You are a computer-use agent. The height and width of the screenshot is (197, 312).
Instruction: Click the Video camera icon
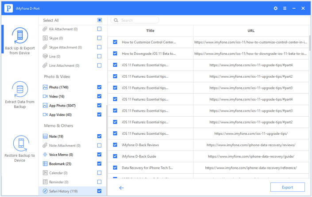(x=45, y=96)
